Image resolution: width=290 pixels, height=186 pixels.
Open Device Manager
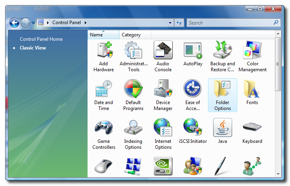point(163,95)
